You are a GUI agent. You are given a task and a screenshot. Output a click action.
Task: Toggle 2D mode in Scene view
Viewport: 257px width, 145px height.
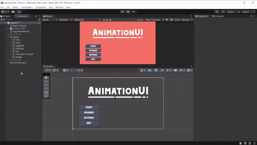150,70
